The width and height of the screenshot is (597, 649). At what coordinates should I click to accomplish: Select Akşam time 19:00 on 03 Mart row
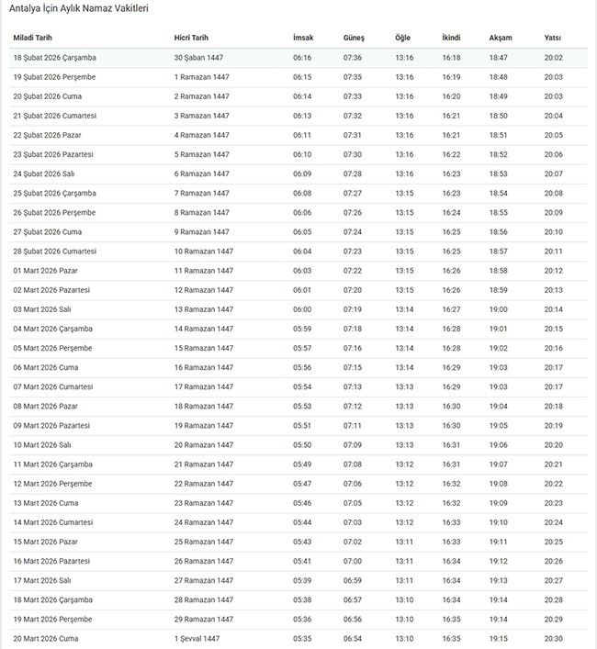(498, 309)
